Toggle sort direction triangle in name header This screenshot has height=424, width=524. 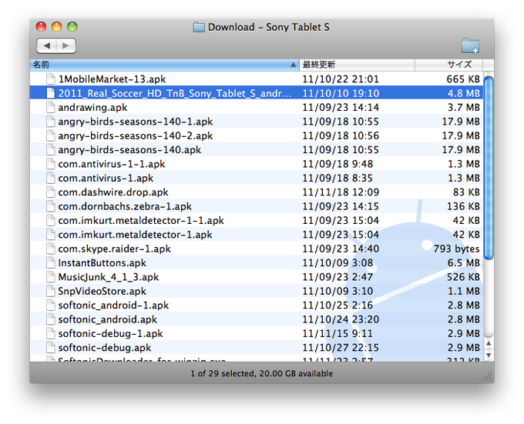[x=293, y=65]
